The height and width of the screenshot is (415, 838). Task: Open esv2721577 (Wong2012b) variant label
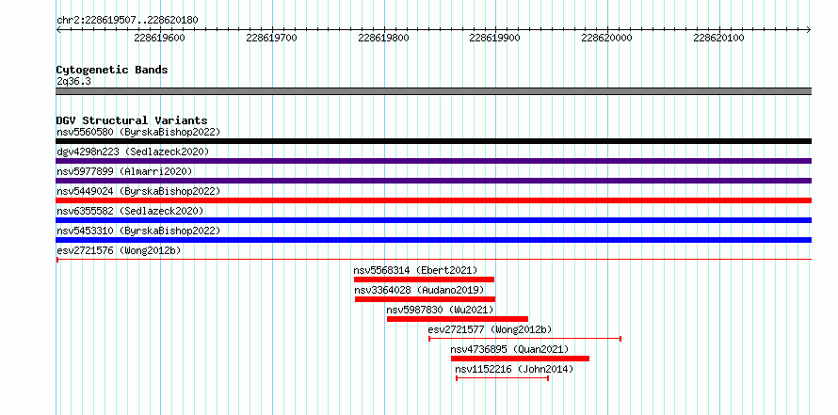coord(490,329)
